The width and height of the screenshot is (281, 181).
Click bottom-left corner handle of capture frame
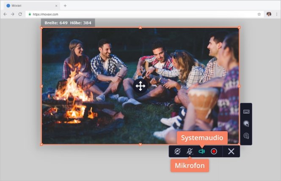pyautogui.click(x=41, y=144)
